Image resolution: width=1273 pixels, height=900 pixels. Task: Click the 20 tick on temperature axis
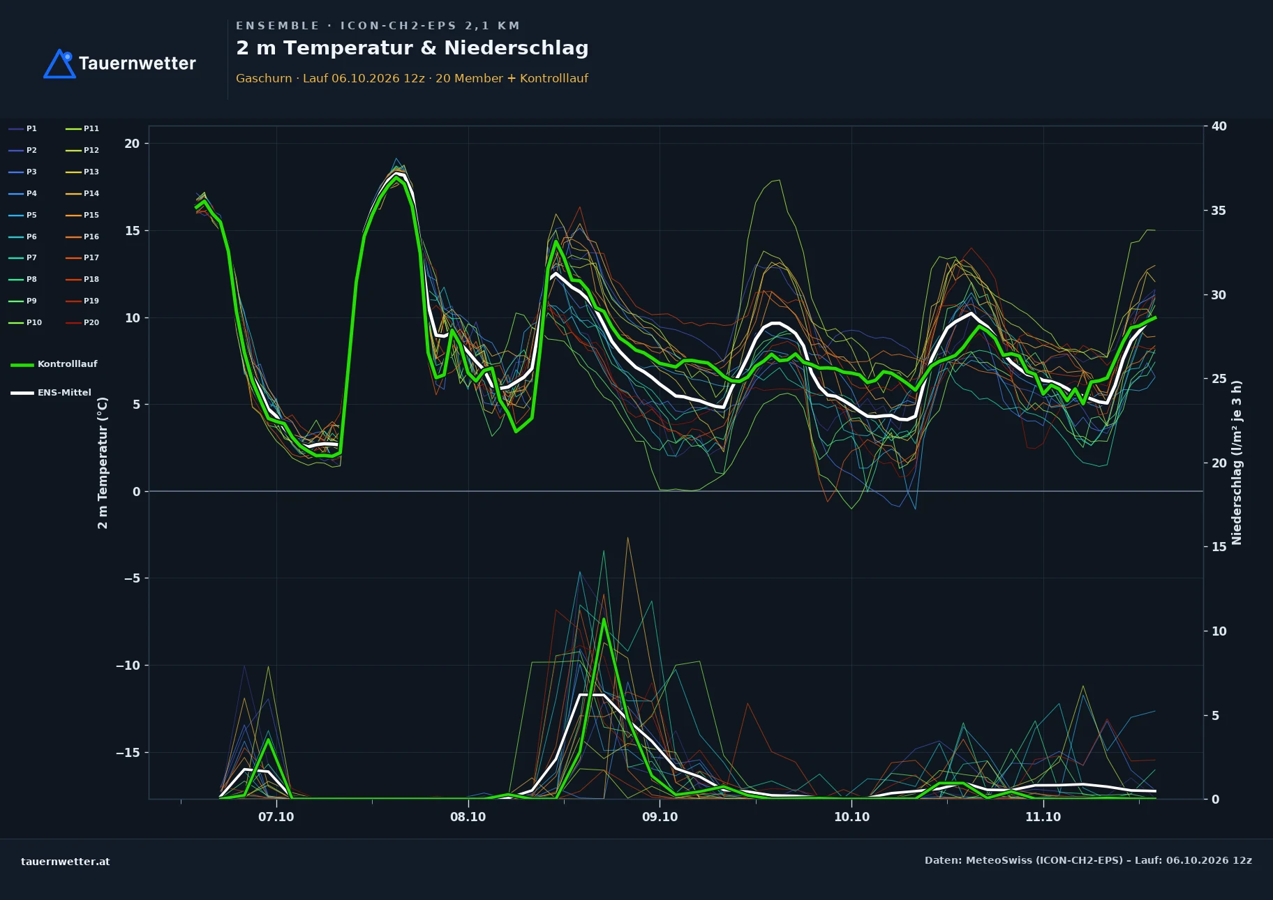point(132,144)
